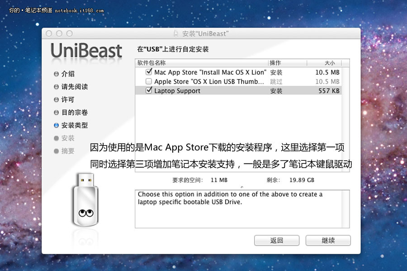Click the split-view resize handle above the description

pyautogui.click(x=242, y=187)
